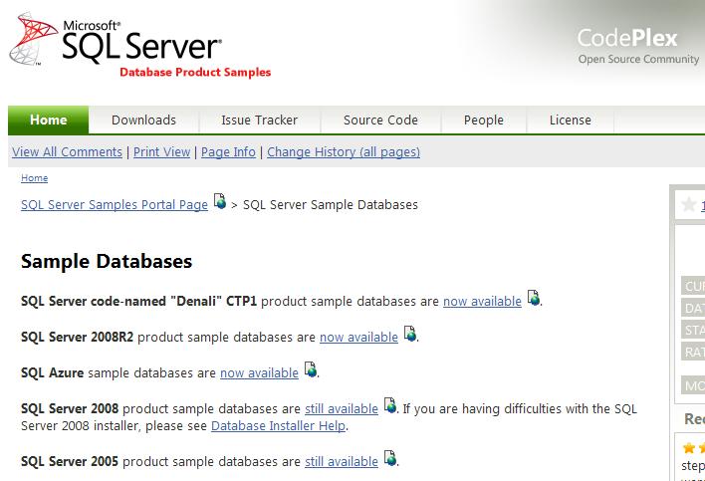Screen dimensions: 705x481
Task: Click external link icon after Denali CTP1 now available
Action: coord(534,299)
